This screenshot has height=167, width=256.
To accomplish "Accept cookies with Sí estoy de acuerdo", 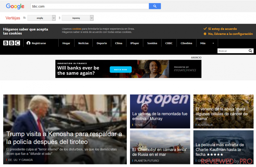I will [x=222, y=29].
